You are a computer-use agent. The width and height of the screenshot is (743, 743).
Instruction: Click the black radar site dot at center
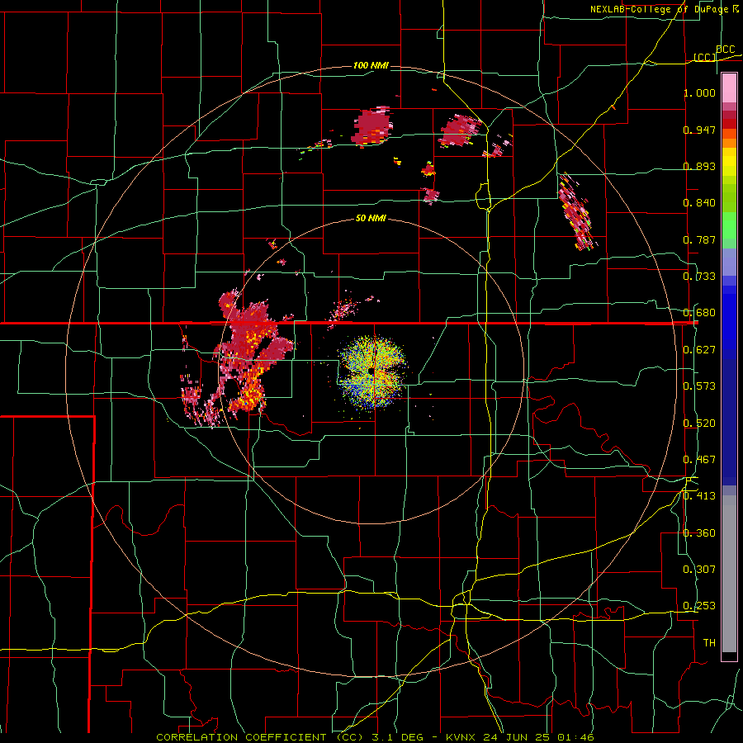pos(371,371)
